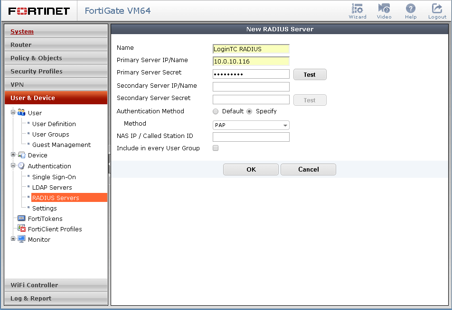Open the Policy & Objects menu
This screenshot has height=310, width=452.
pyautogui.click(x=56, y=58)
